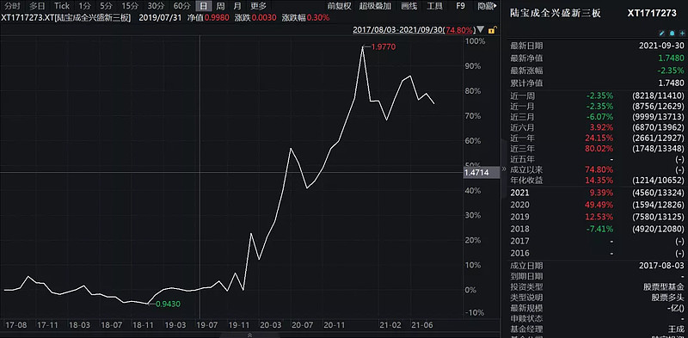Viewport: 688px width, 338px height.
Task: Click the plus add-to-watchlist icon
Action: coord(682,33)
